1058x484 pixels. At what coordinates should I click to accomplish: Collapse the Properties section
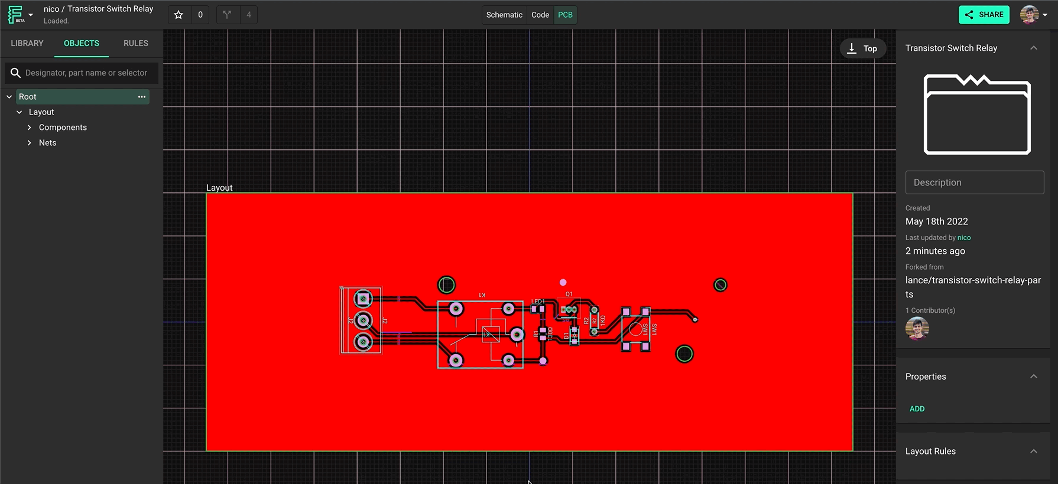[x=1034, y=377]
